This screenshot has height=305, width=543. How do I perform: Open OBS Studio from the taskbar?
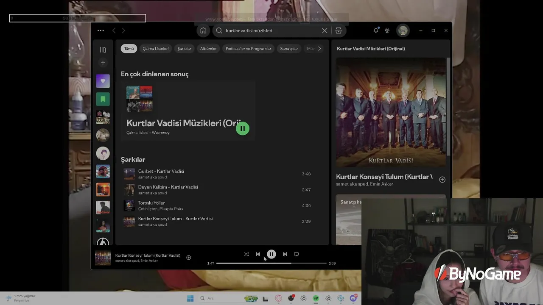tap(291, 298)
